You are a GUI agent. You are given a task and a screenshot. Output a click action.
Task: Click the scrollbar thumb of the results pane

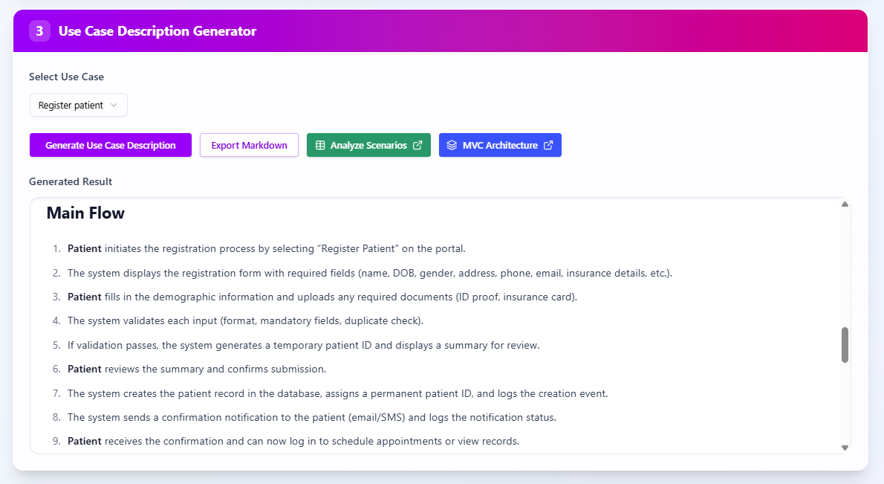(844, 344)
